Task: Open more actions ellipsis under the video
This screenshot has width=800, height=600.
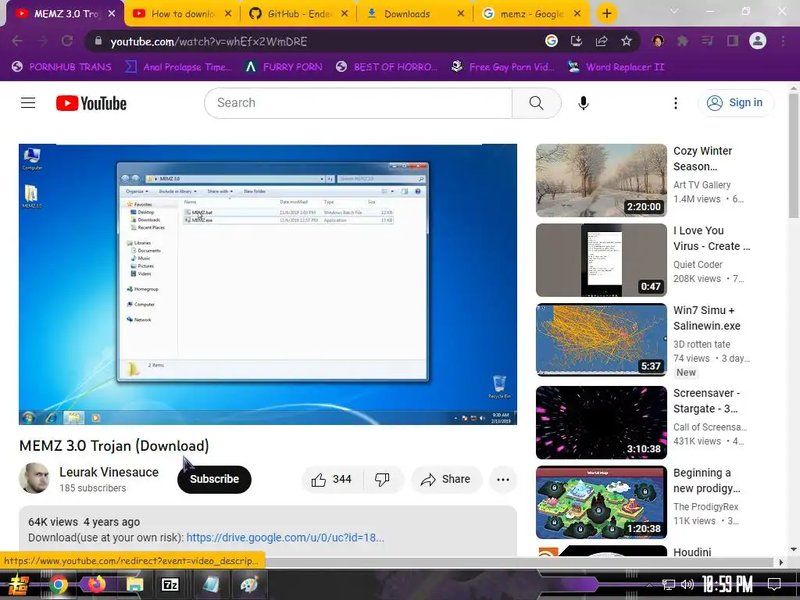Action: [502, 479]
